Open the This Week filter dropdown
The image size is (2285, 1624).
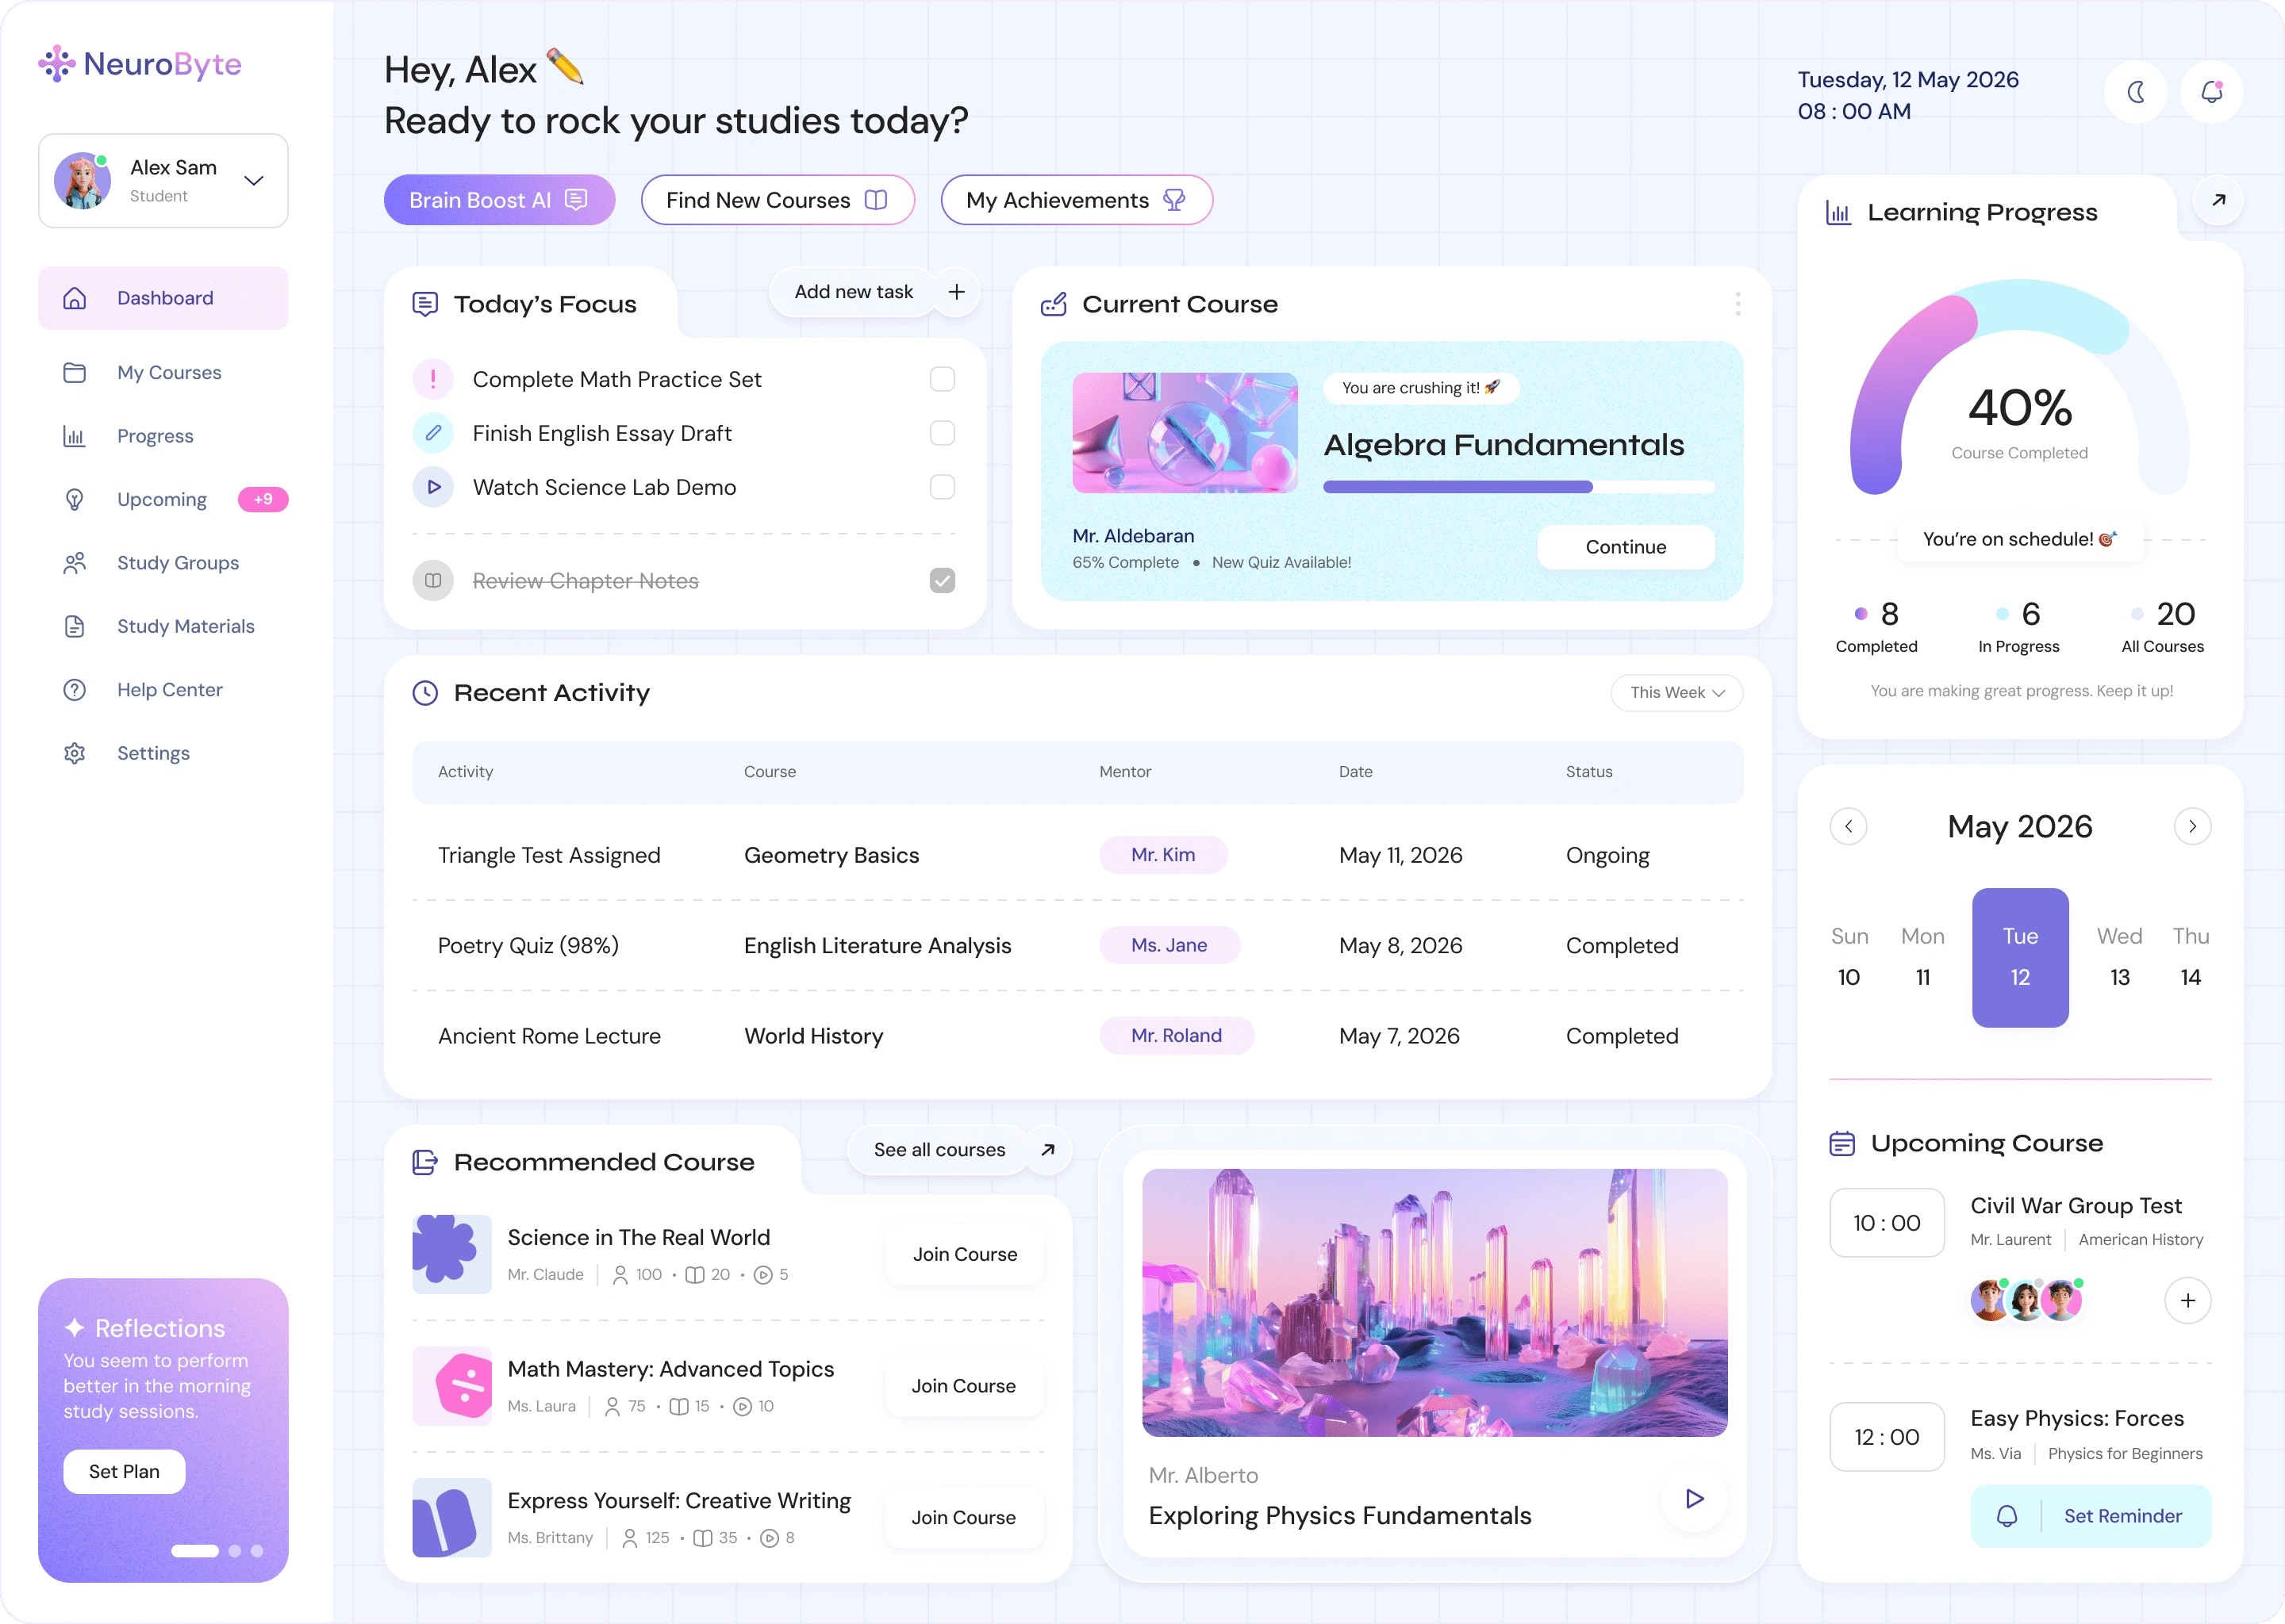[x=1676, y=693]
